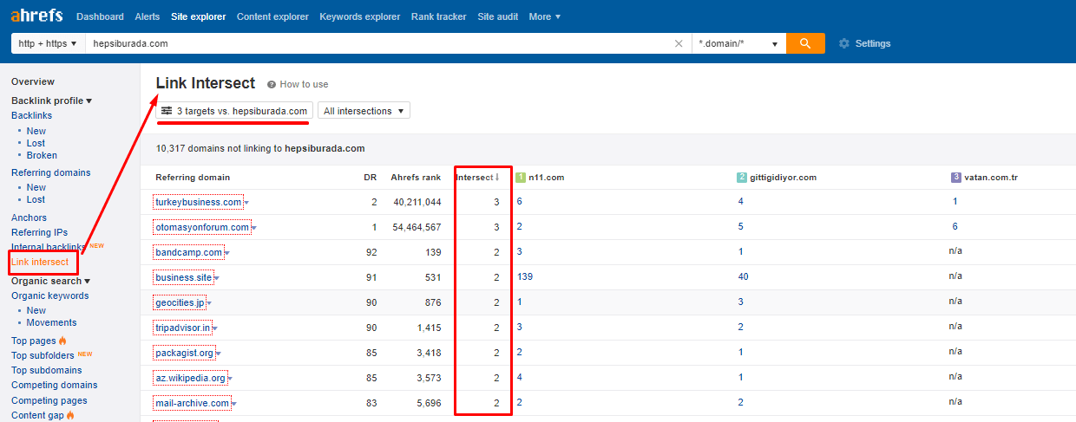
Task: Click Ahrefs rank 40,211,044 value
Action: pos(417,202)
